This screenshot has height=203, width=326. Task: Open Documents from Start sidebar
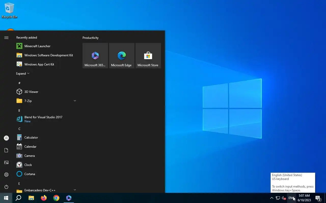pos(6,150)
